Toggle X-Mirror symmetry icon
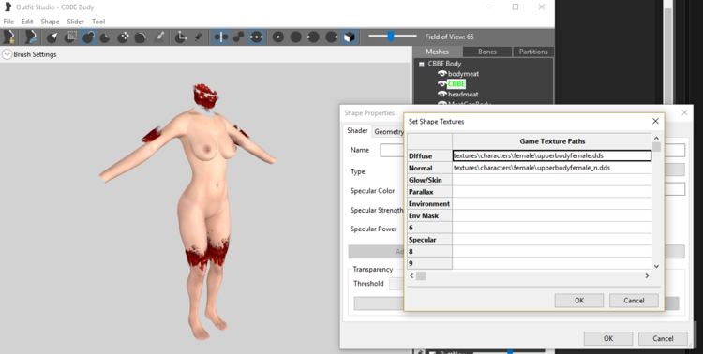The width and height of the screenshot is (703, 354). [220, 37]
